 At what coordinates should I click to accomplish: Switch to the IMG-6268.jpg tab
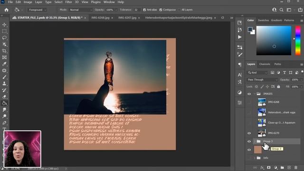click(x=100, y=18)
